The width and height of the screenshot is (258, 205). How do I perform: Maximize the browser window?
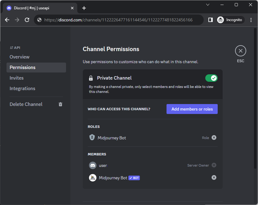[x=236, y=5]
